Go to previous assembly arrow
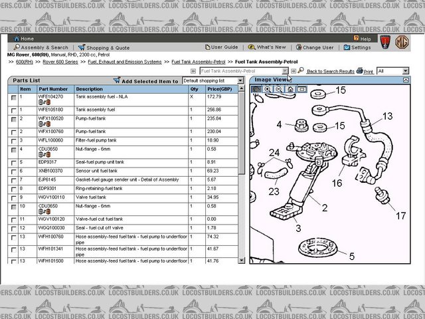Screen dimensions: 425x319 pos(193,71)
